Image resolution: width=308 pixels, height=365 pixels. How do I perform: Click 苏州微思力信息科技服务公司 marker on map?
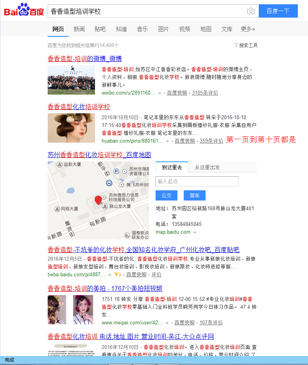pyautogui.click(x=104, y=197)
